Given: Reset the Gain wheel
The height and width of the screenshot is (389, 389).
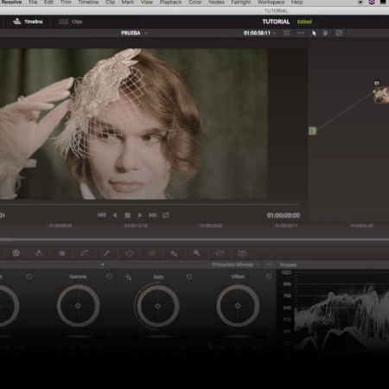Looking at the screenshot, I should (x=189, y=277).
